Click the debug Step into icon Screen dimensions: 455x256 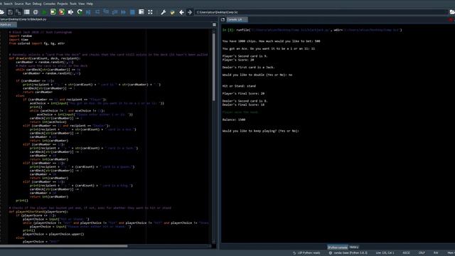[106, 12]
